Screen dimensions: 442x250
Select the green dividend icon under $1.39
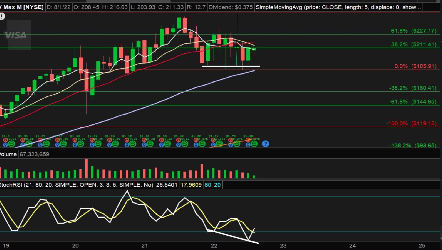[98, 144]
